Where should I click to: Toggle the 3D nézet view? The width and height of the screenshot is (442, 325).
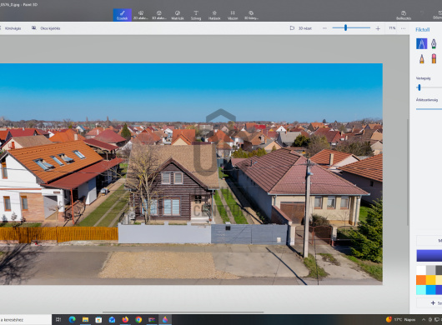[x=301, y=28]
